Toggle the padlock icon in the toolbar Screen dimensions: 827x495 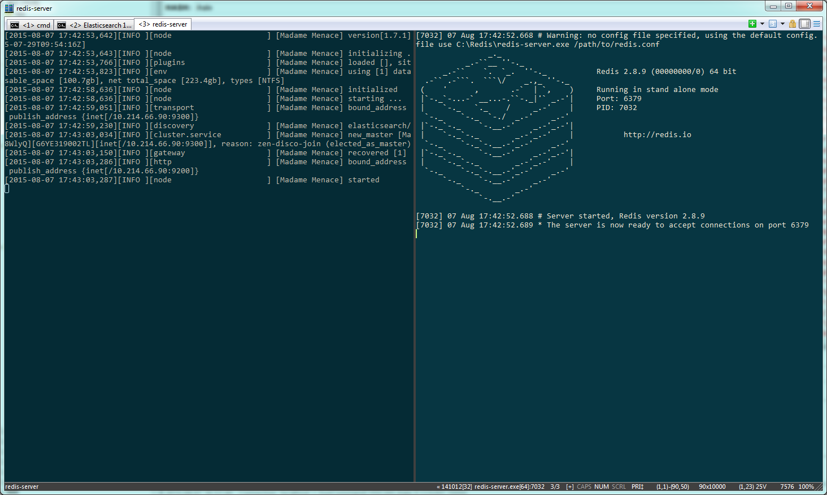tap(793, 24)
